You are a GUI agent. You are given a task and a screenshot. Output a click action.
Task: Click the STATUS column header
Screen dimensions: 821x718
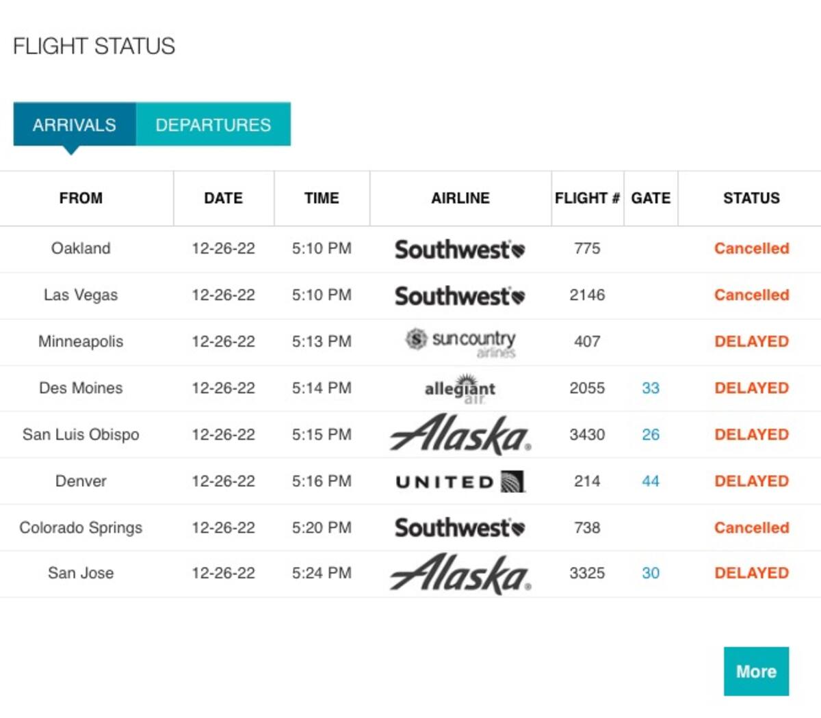click(751, 198)
